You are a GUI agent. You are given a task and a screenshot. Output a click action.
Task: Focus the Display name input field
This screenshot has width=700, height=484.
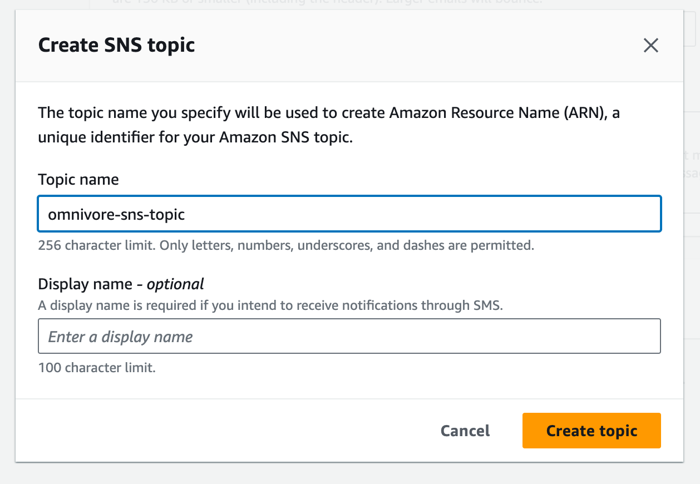coord(349,336)
